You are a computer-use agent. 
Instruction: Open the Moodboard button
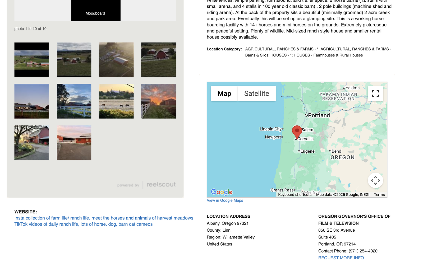(x=95, y=13)
